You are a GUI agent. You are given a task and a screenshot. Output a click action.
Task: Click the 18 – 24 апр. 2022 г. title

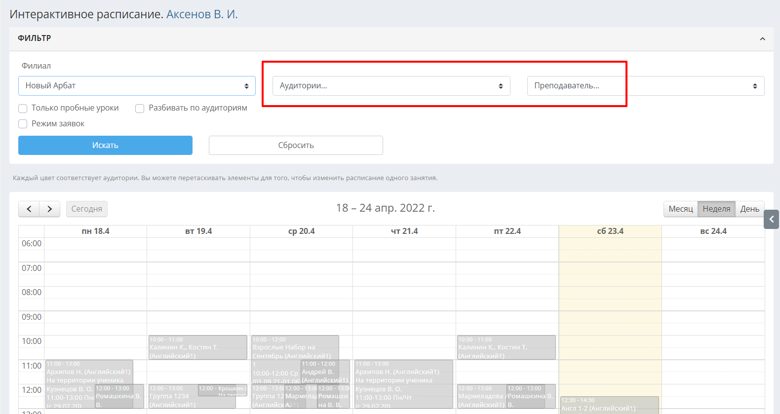[x=385, y=208]
